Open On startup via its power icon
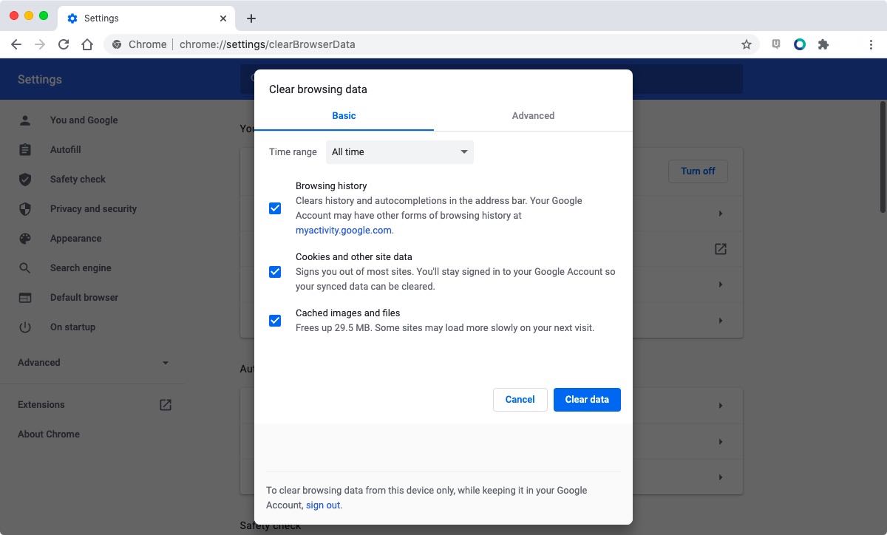The height and width of the screenshot is (535, 887). point(25,327)
